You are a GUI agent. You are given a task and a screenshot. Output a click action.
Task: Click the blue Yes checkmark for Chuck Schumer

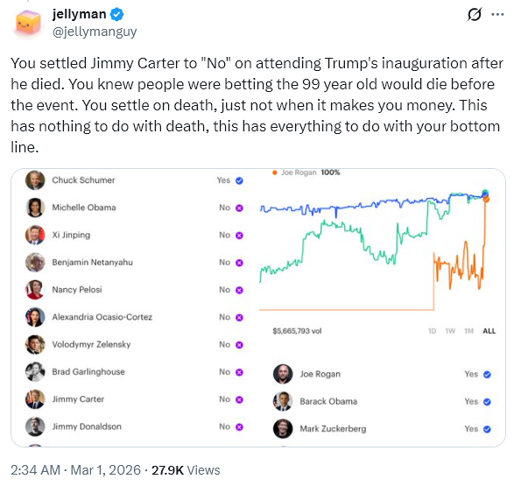239,180
